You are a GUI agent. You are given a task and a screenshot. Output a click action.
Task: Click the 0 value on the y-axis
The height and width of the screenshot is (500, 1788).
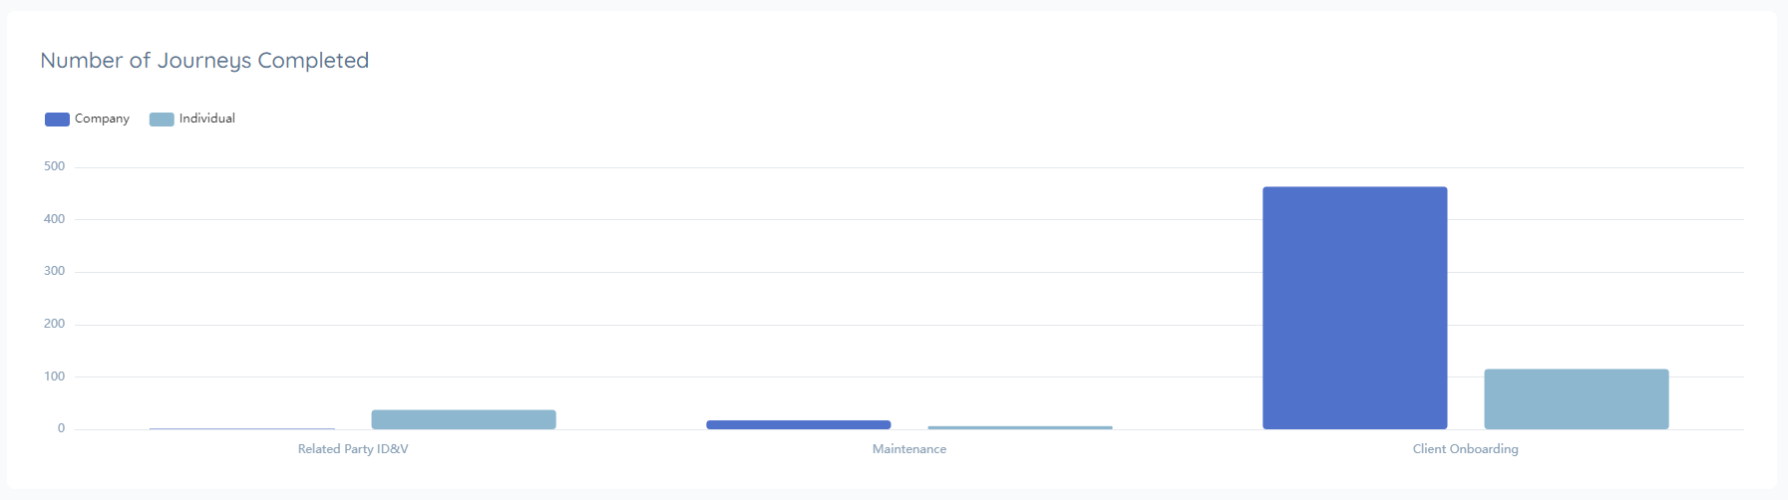pyautogui.click(x=61, y=428)
